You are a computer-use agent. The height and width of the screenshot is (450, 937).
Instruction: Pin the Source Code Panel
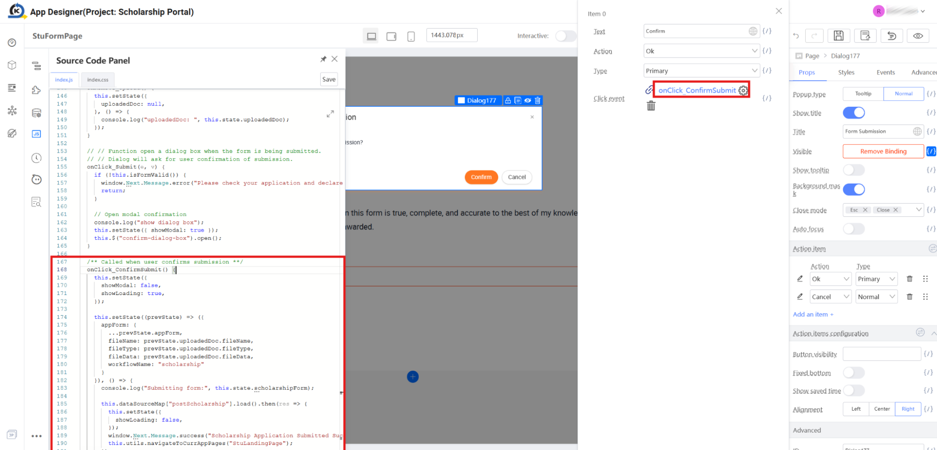click(323, 59)
